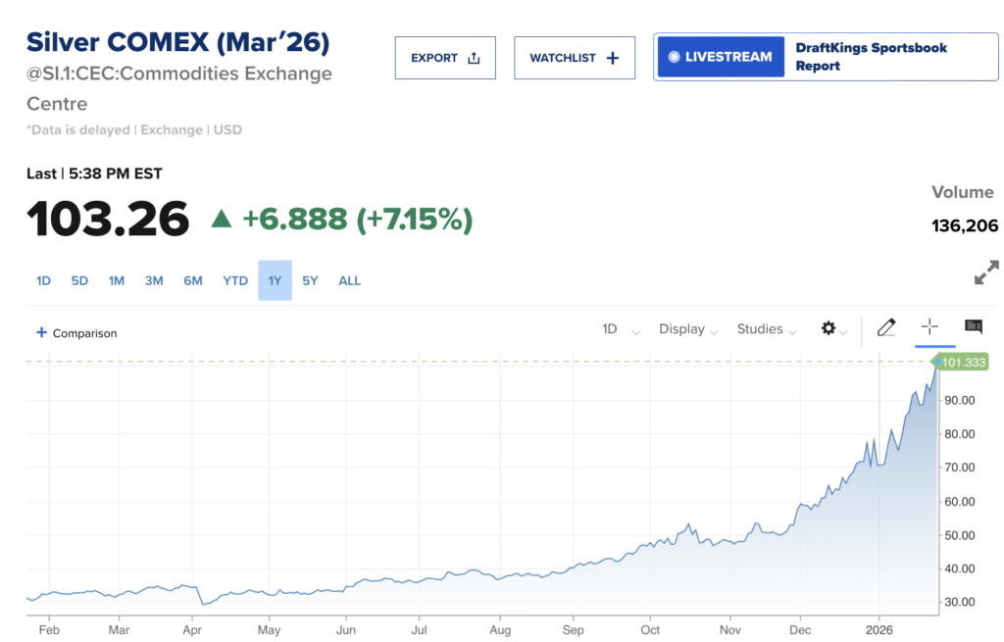Click the Silver COMEX (Mar'26) title
The height and width of the screenshot is (642, 1004).
(177, 42)
